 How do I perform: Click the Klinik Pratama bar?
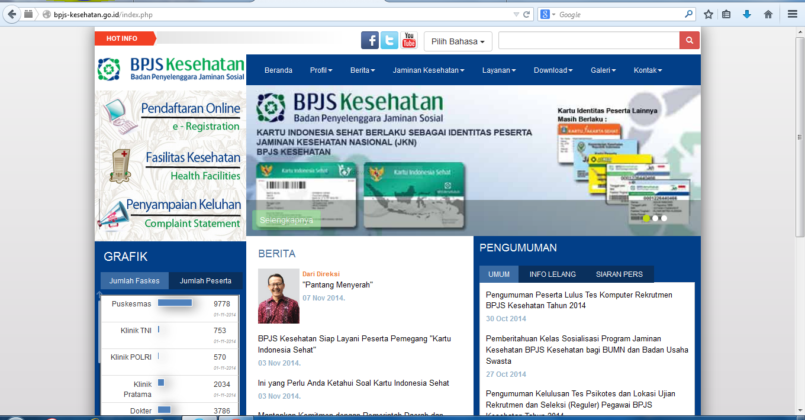click(x=161, y=383)
